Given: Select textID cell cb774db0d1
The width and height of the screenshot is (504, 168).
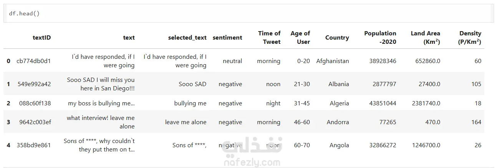Looking at the screenshot, I should point(33,61).
